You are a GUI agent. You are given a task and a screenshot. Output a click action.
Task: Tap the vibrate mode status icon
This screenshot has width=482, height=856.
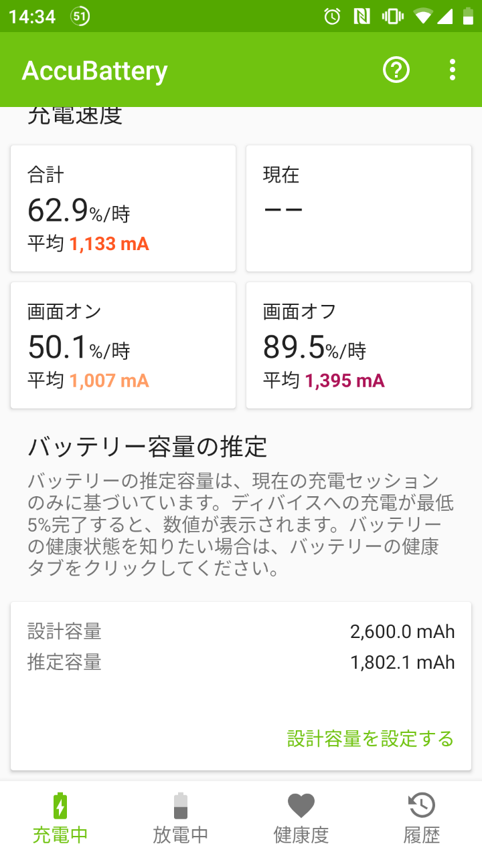tap(391, 16)
